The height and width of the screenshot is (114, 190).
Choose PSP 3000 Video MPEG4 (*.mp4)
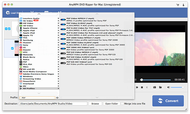[x=97, y=39]
